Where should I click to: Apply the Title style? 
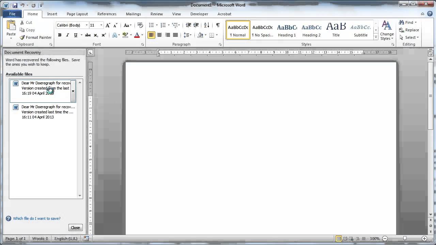click(x=336, y=30)
